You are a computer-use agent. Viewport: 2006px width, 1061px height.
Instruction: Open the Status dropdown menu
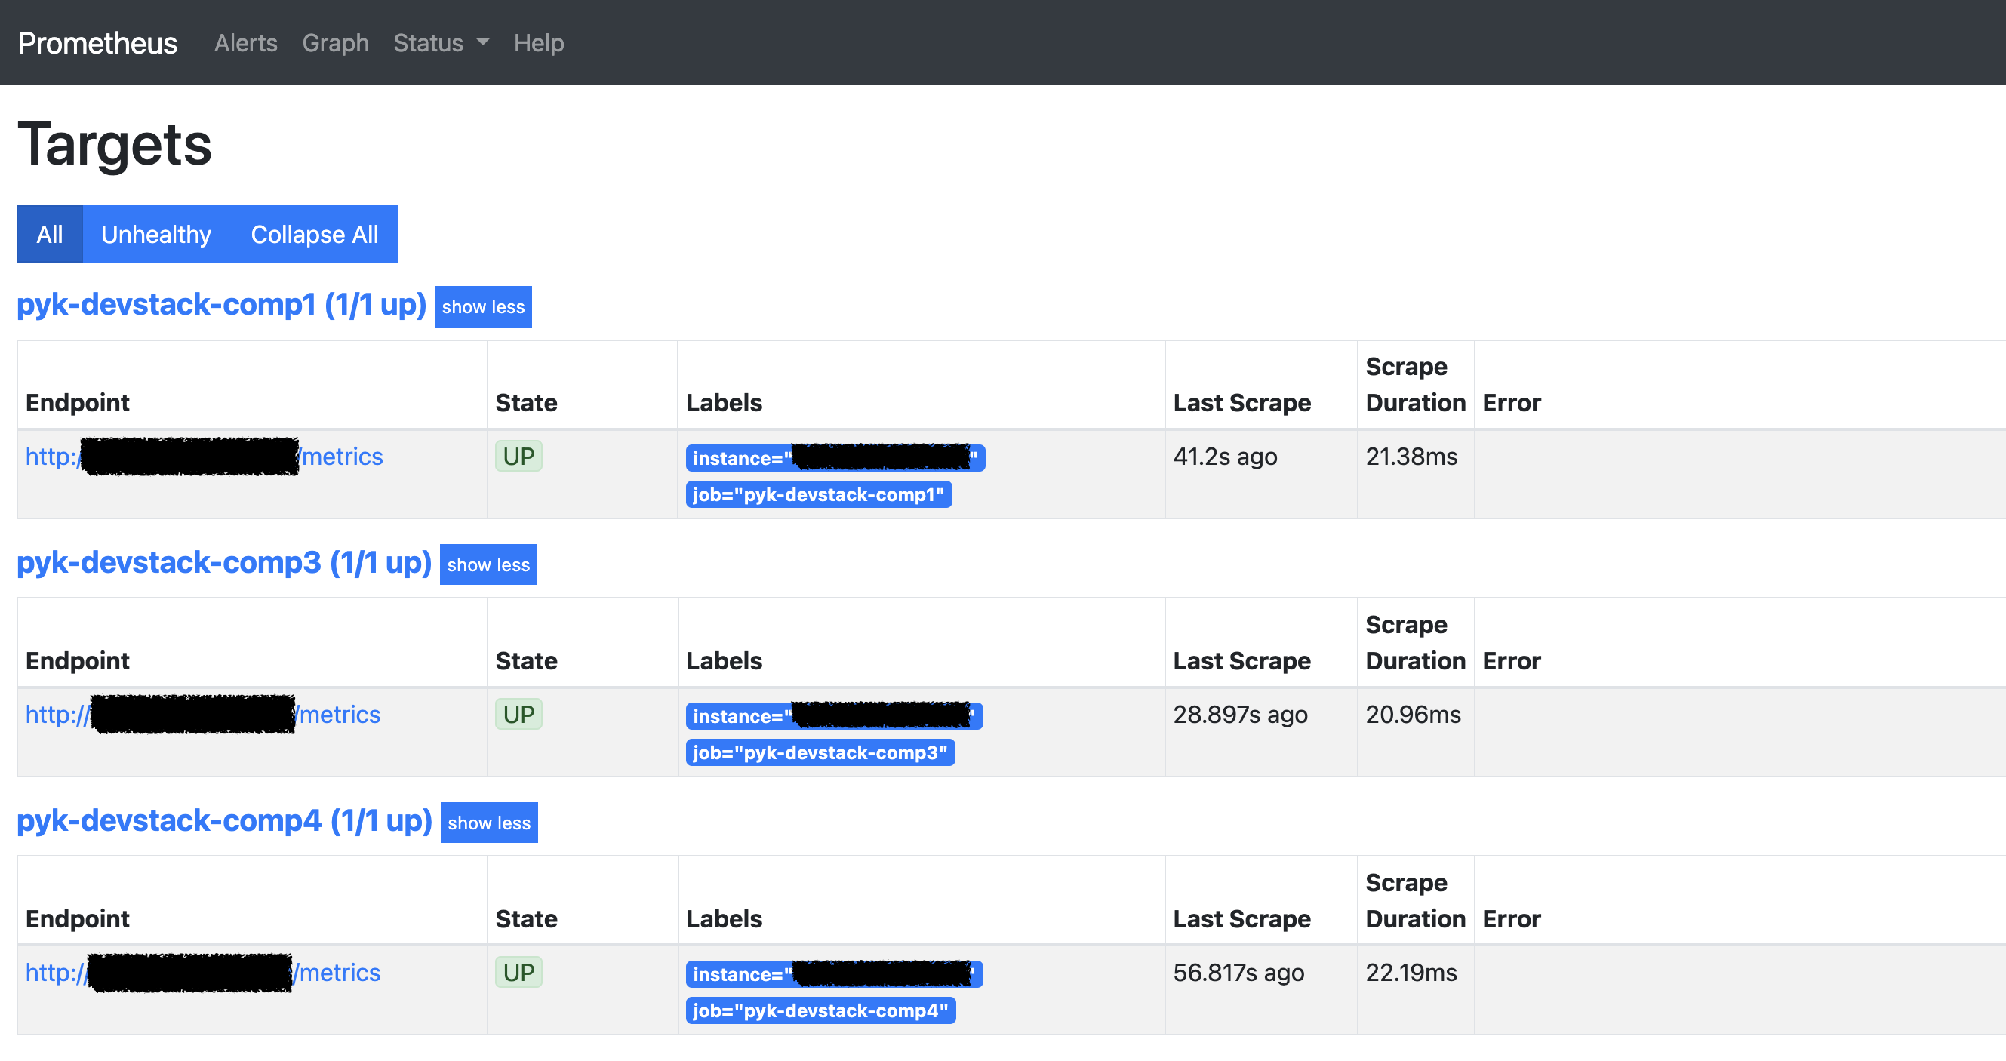[440, 43]
